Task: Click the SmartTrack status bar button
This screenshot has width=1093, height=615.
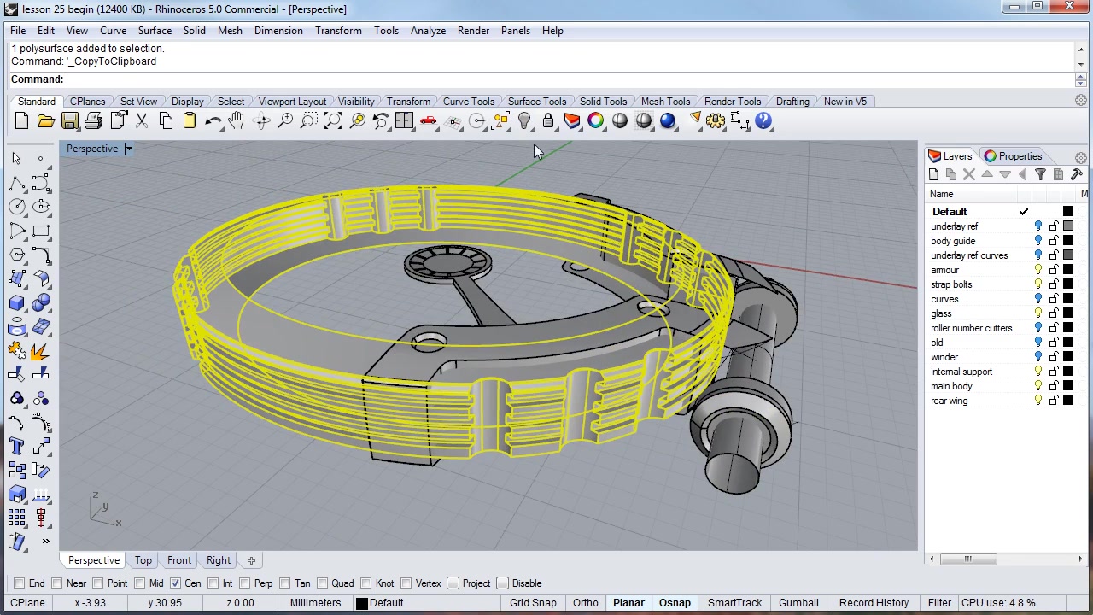Action: tap(734, 603)
